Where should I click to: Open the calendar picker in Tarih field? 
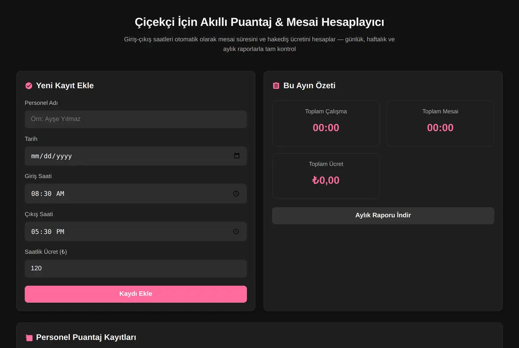[x=237, y=156]
